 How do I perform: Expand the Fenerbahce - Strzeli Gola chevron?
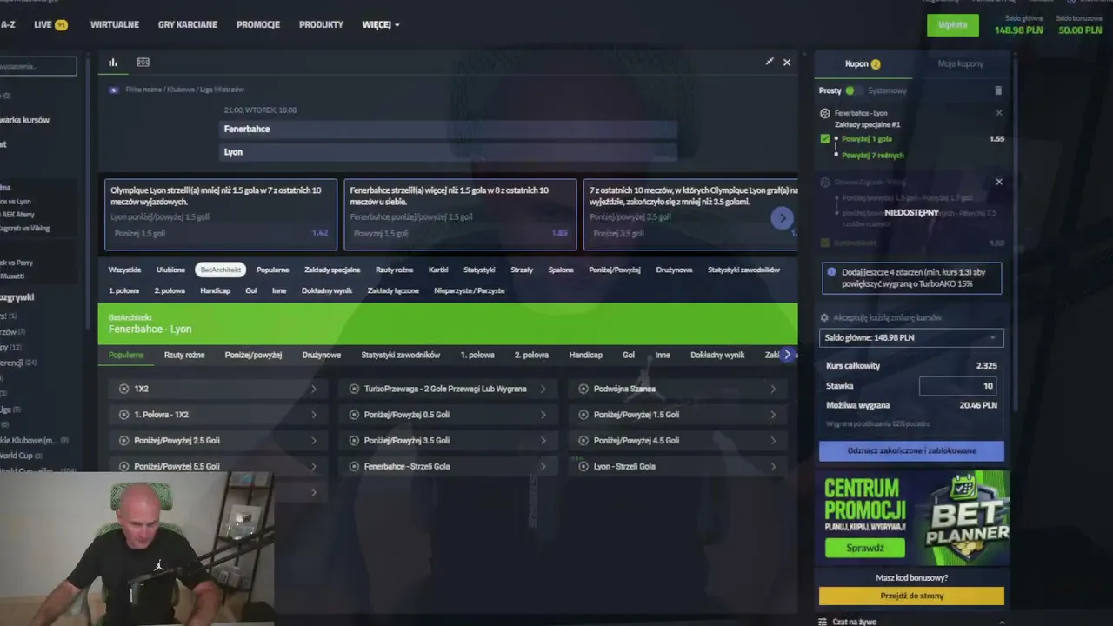pos(543,467)
